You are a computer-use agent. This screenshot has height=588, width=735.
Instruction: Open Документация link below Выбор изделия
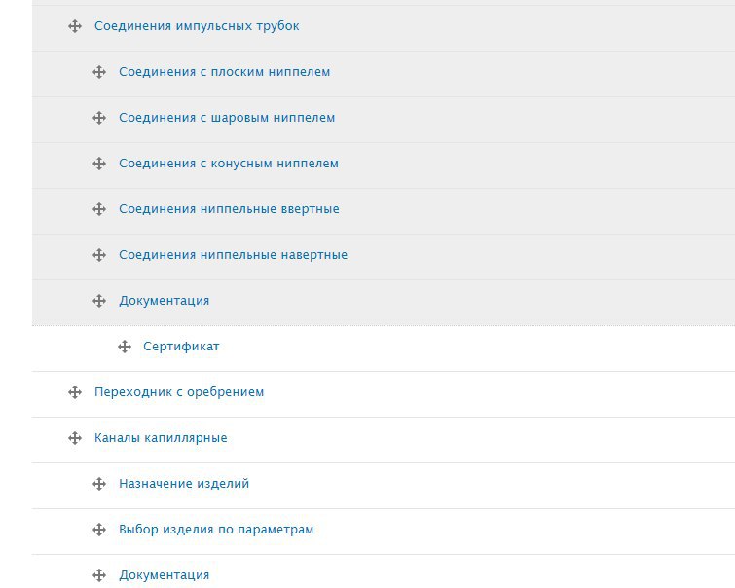pyautogui.click(x=165, y=575)
